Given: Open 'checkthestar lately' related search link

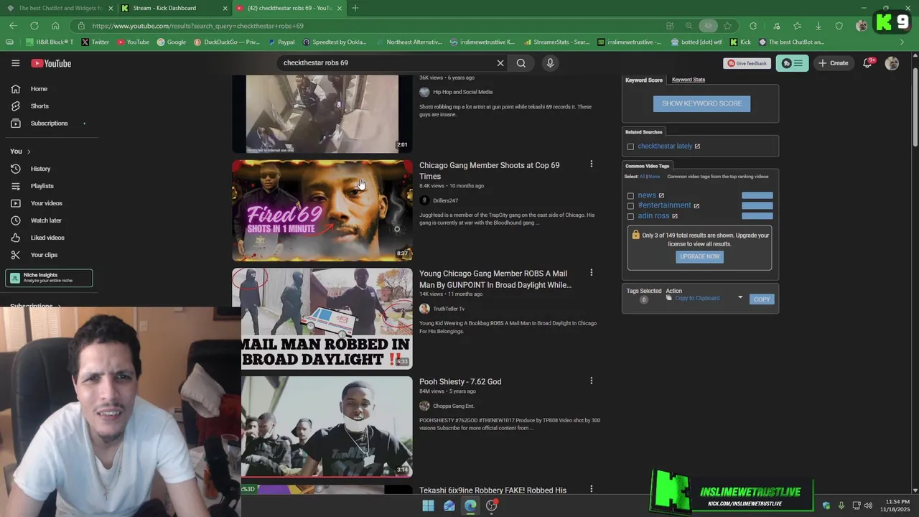Looking at the screenshot, I should (x=665, y=146).
